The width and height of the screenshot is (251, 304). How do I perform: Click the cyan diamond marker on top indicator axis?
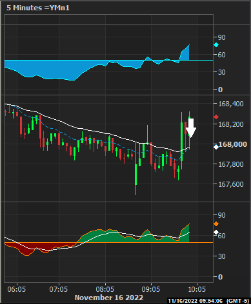216,45
